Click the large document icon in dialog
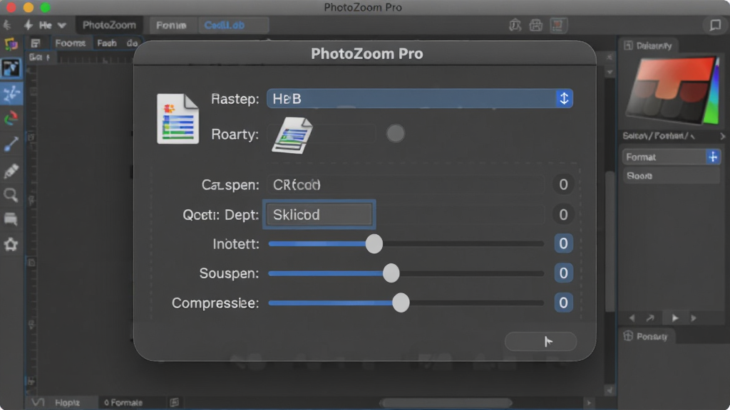Screen dimensions: 730x410 coord(178,119)
